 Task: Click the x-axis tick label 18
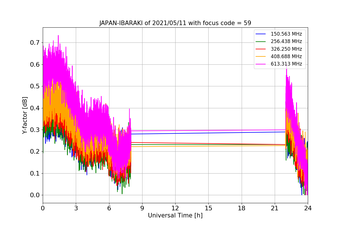[x=241, y=208]
